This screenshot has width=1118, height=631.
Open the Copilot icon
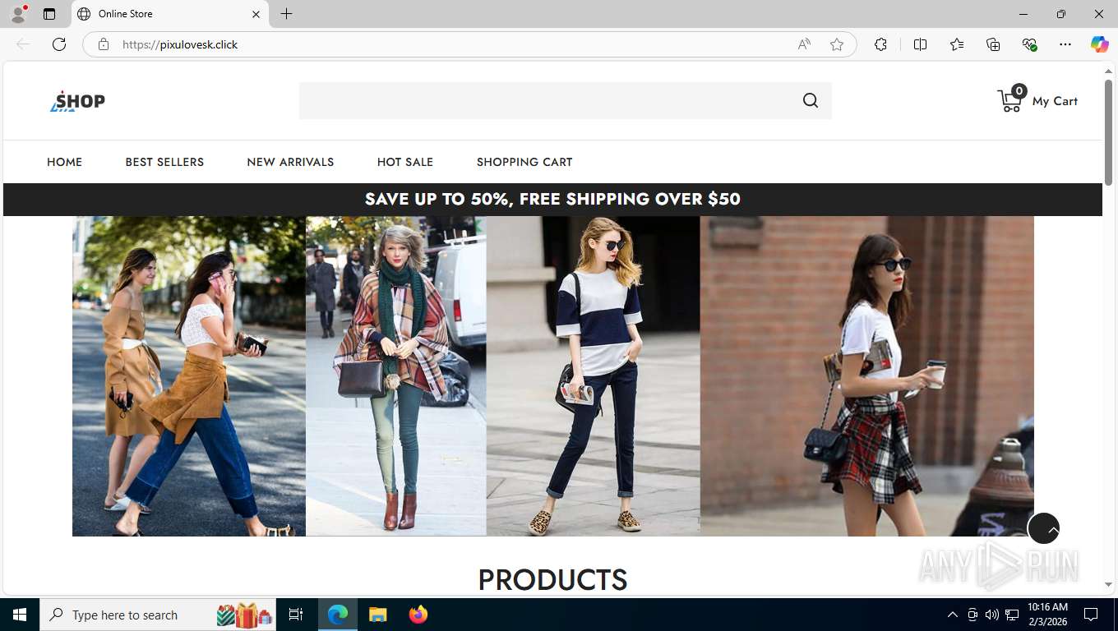tap(1099, 44)
